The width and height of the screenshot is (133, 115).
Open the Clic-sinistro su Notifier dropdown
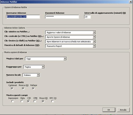pos(71,32)
